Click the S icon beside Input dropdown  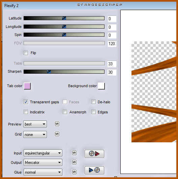74,153
